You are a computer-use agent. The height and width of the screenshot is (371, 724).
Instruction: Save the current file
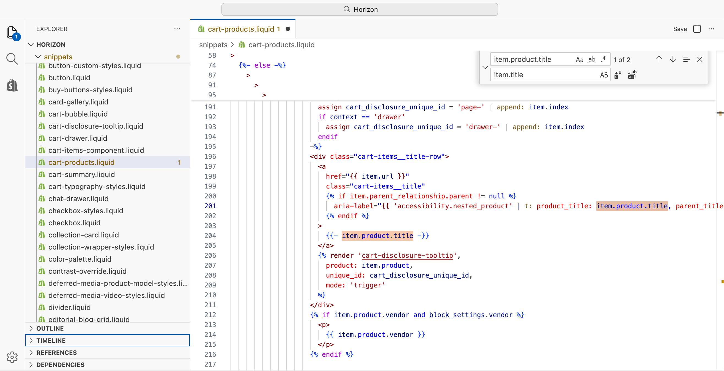click(680, 29)
